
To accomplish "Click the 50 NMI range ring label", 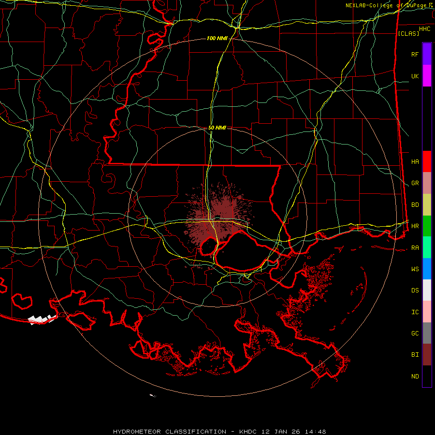I will (217, 128).
